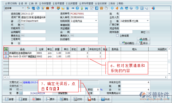Click the blue checkmark circle icon
This screenshot has width=172, height=103.
[112, 8]
